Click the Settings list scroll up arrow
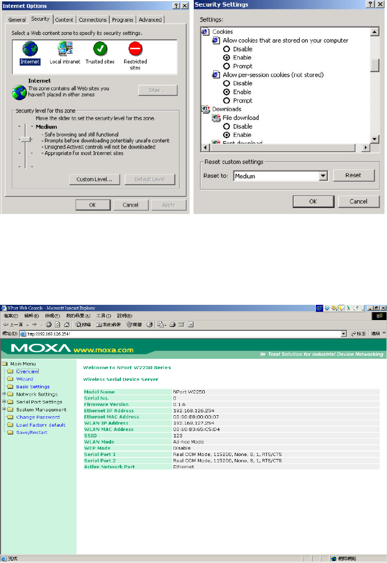The height and width of the screenshot is (563, 387). click(375, 31)
